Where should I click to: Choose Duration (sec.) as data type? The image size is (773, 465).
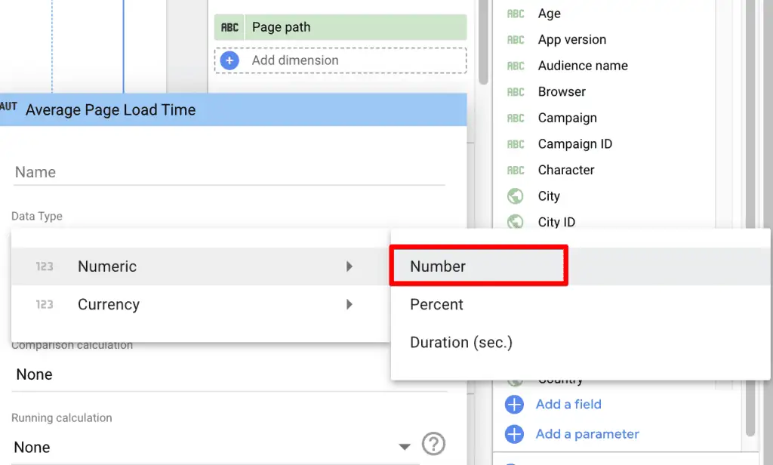[x=460, y=342]
